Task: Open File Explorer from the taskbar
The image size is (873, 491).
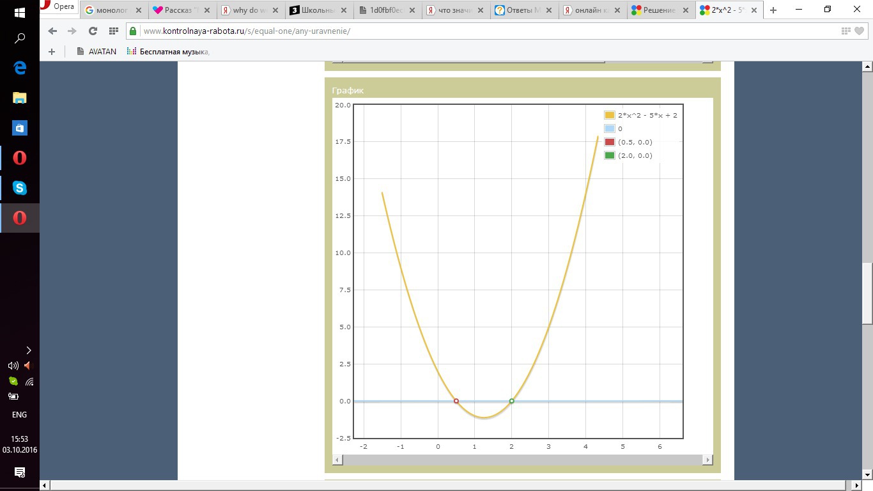Action: coord(20,98)
